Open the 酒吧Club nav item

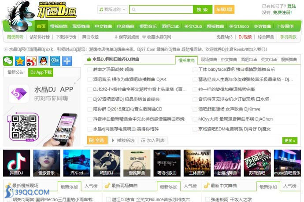[x=171, y=26]
